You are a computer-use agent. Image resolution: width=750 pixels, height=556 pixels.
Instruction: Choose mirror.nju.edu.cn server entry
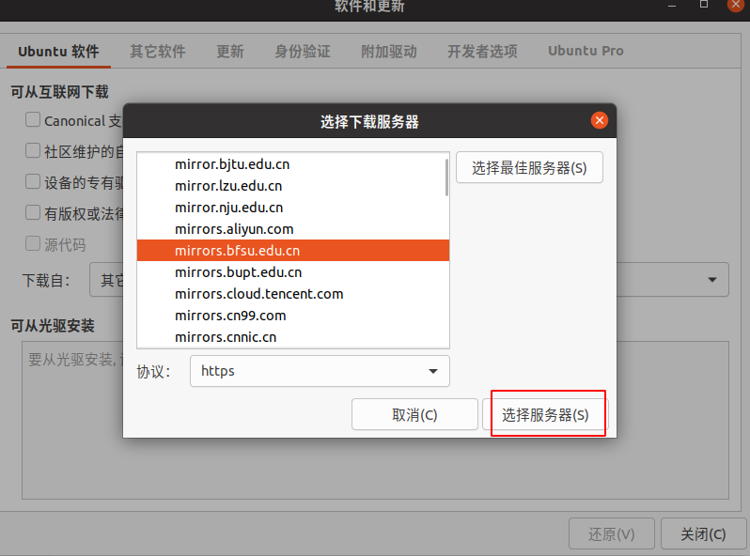point(292,208)
